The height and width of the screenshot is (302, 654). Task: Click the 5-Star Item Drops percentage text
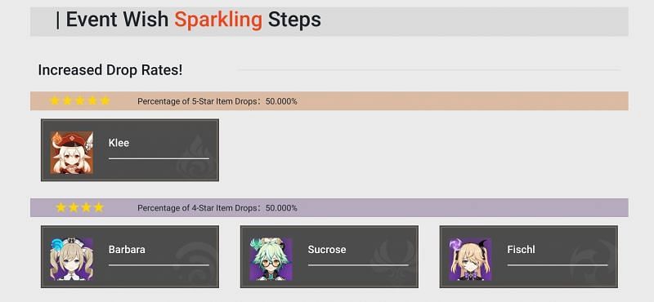(217, 101)
